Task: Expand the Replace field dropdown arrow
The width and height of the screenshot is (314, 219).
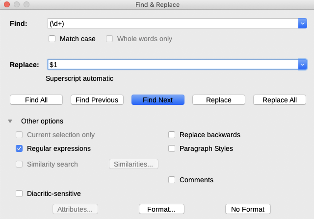Action: pos(303,65)
